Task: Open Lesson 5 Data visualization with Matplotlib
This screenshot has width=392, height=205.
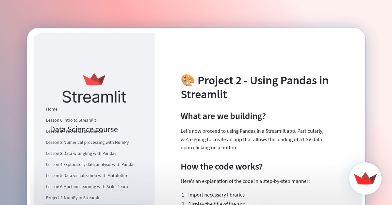Action: (x=86, y=175)
